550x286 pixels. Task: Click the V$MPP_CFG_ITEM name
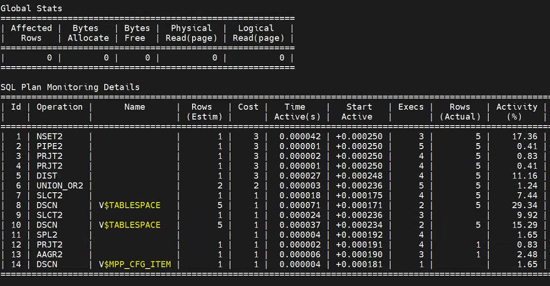click(x=135, y=264)
